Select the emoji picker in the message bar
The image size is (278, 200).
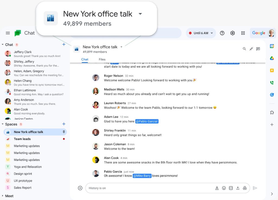click(x=224, y=188)
